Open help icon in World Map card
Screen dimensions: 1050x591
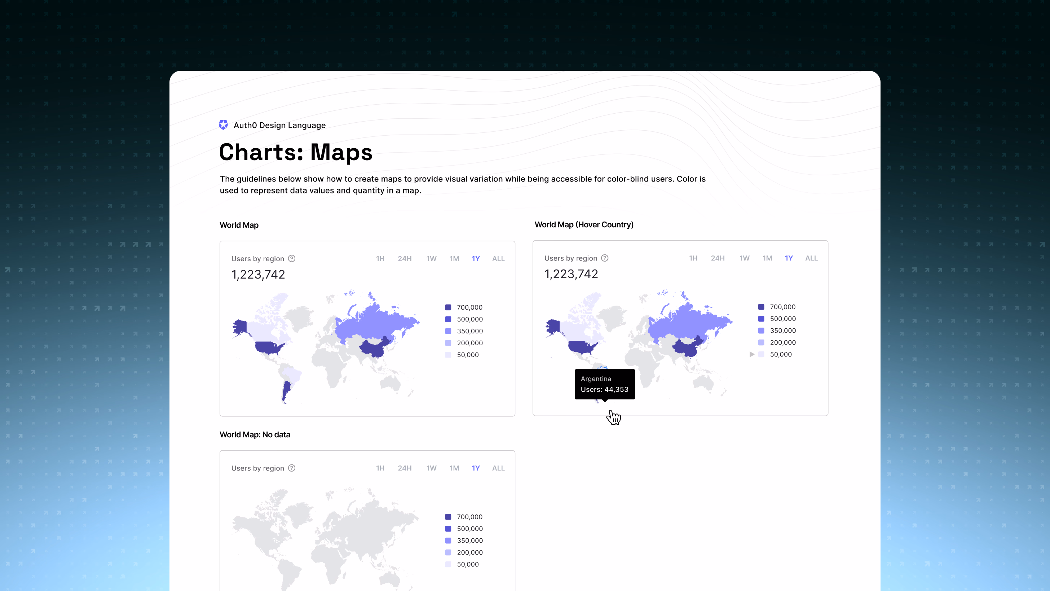[291, 258]
